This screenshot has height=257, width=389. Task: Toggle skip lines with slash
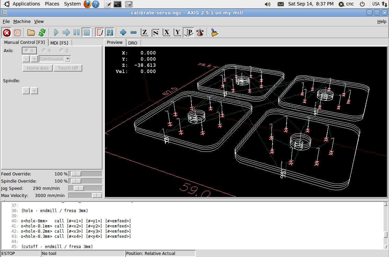[99, 33]
